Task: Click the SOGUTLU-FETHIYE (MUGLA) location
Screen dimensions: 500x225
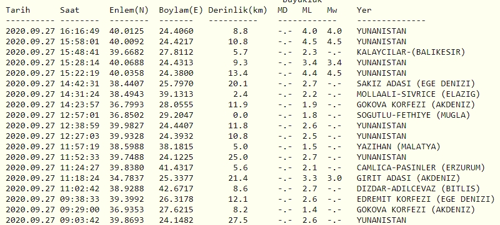Action: [413, 116]
